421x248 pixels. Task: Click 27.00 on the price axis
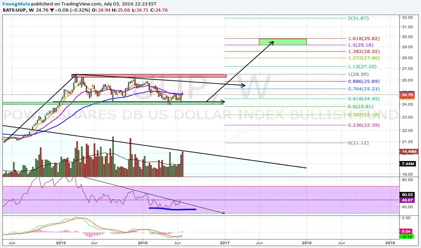(407, 69)
